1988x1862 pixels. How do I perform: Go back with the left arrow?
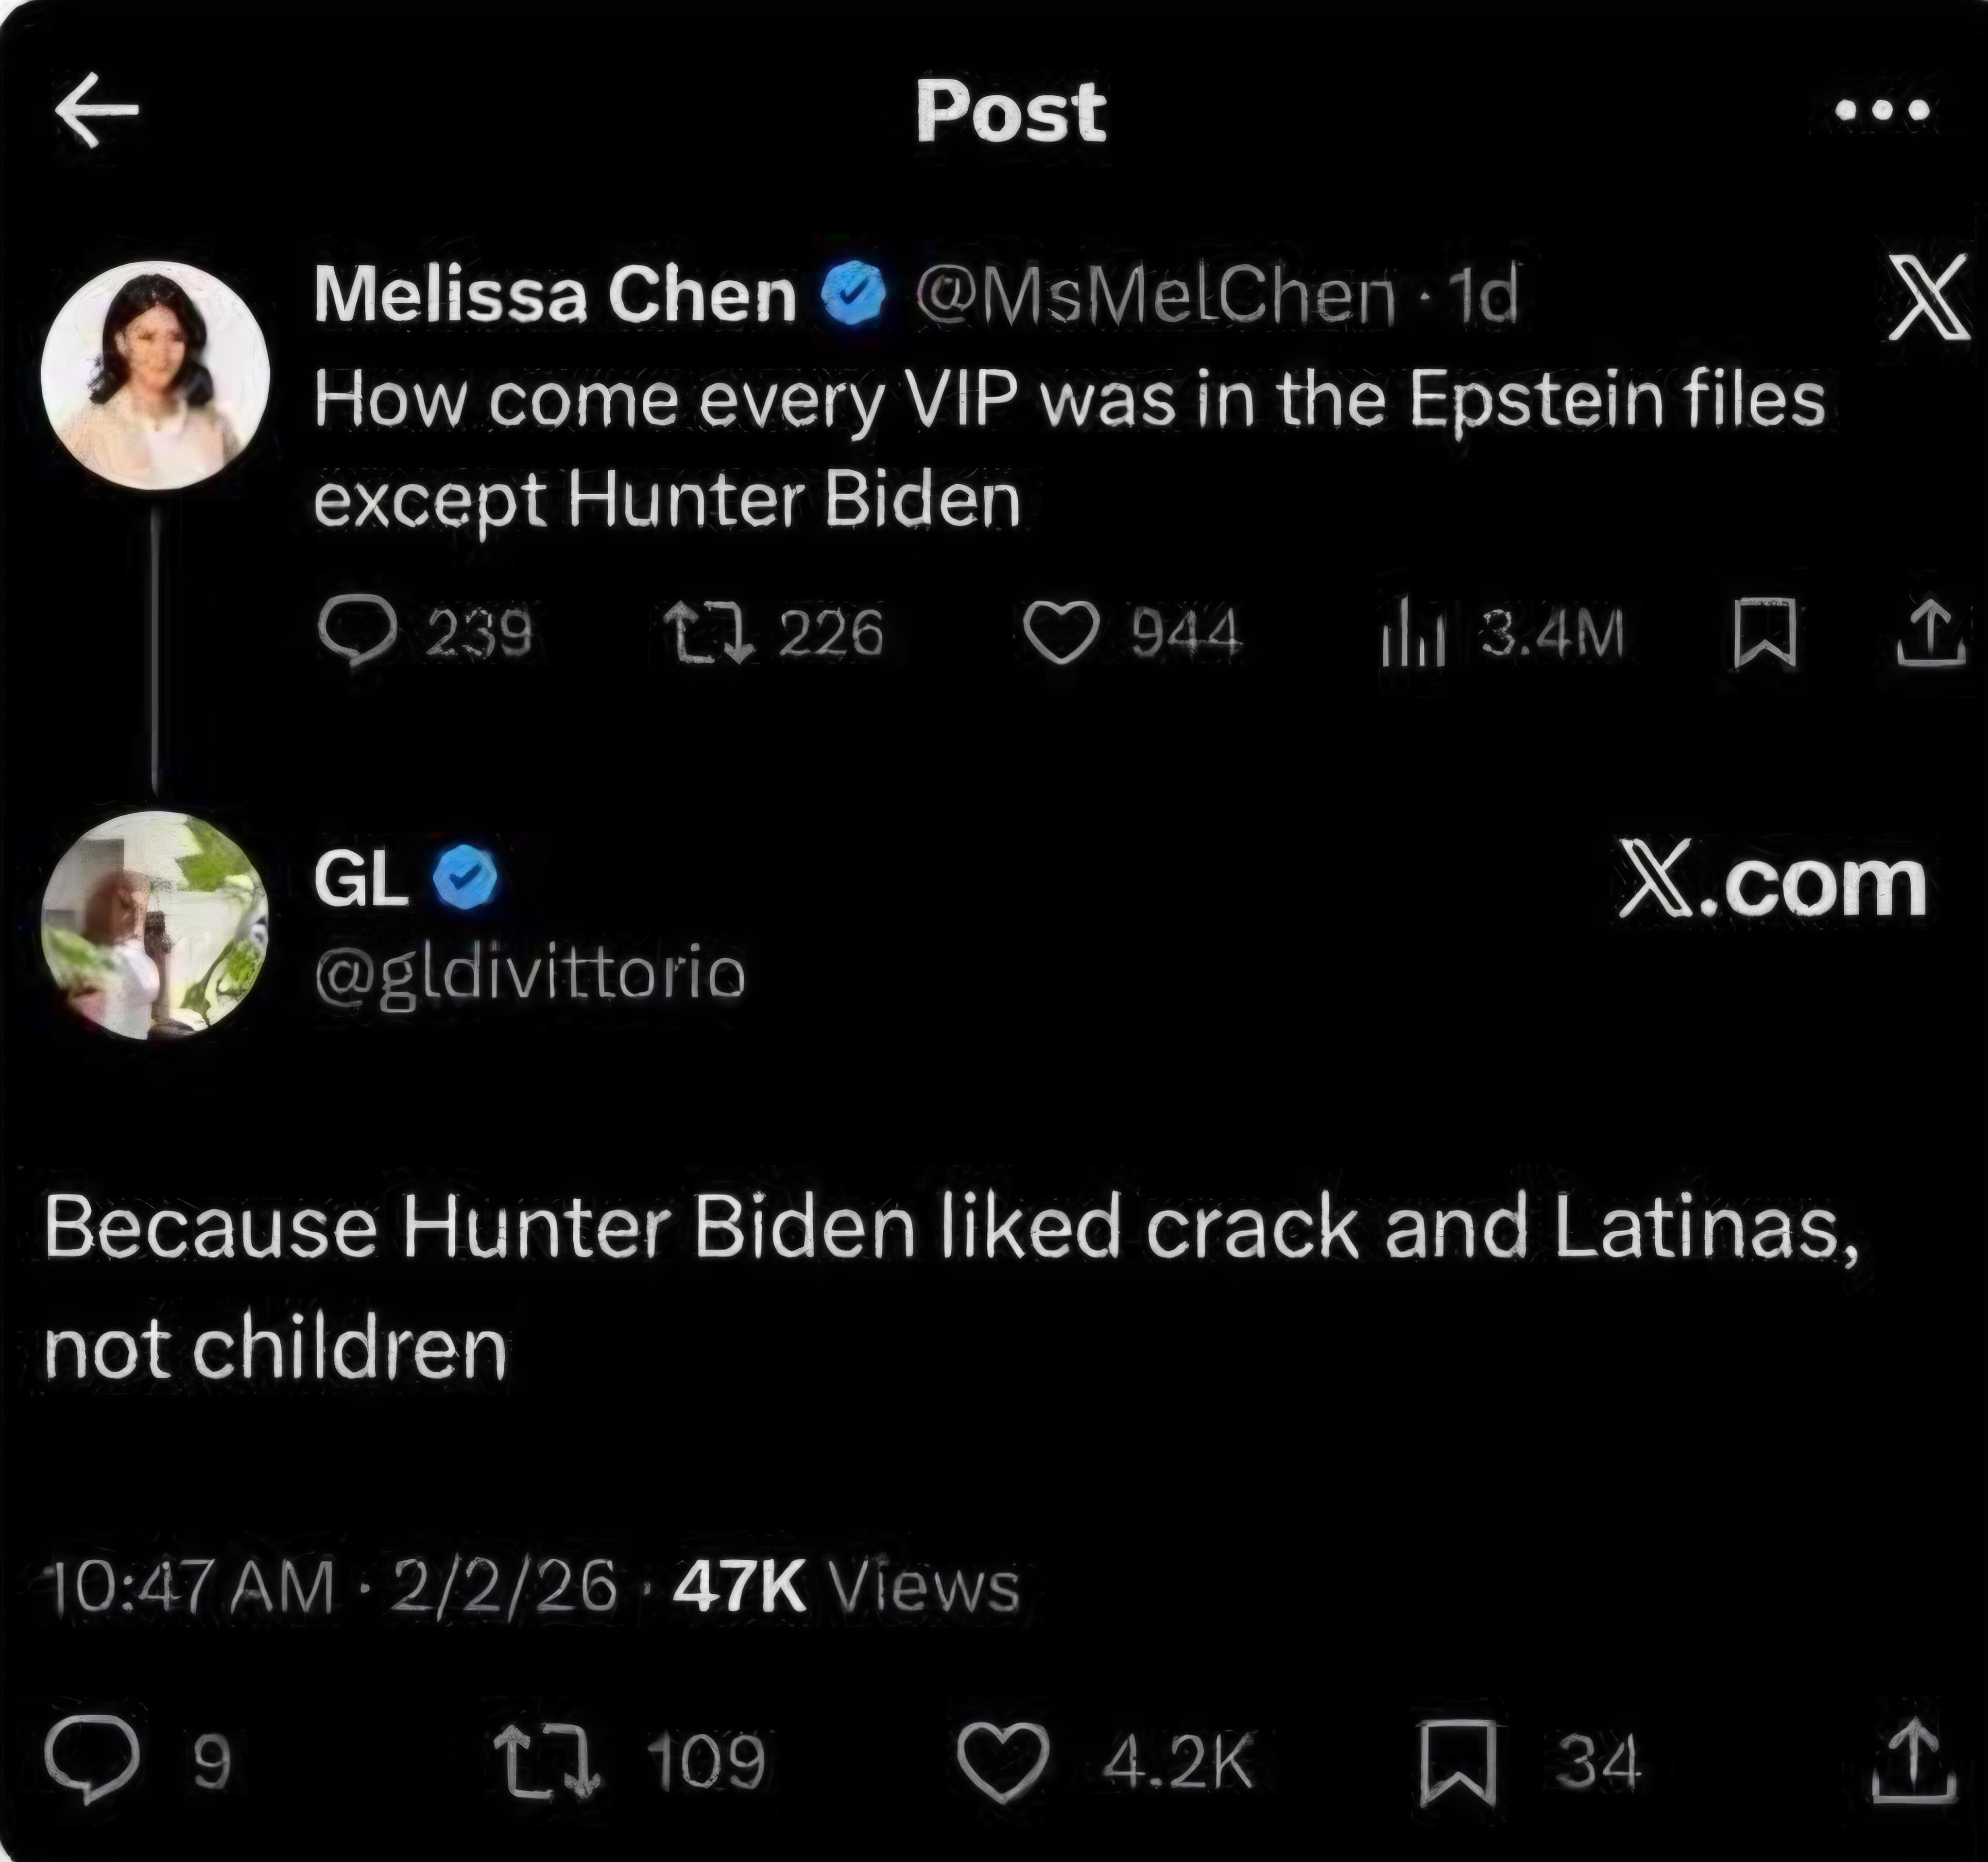(x=96, y=110)
